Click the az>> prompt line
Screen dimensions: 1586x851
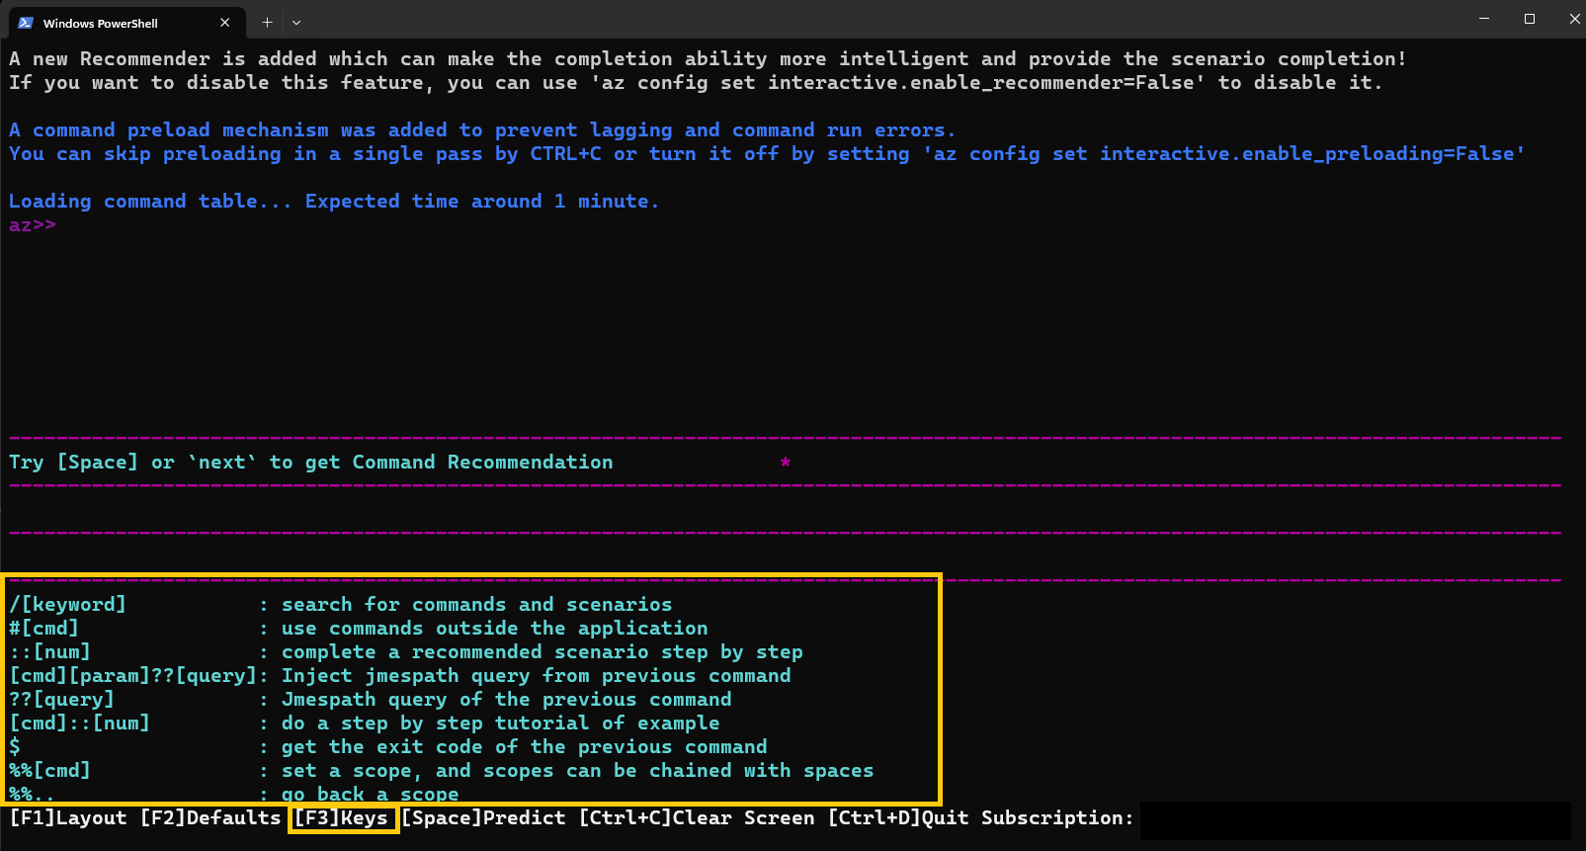[33, 225]
